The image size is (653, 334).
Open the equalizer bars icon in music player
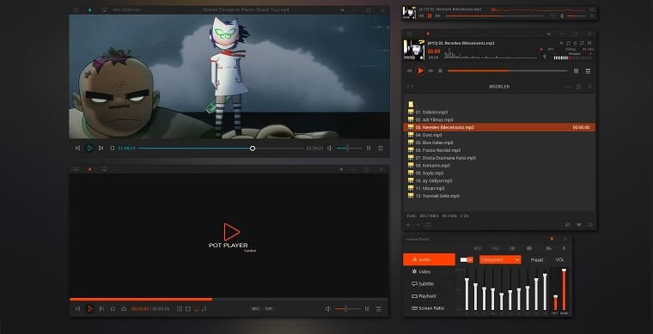[576, 71]
